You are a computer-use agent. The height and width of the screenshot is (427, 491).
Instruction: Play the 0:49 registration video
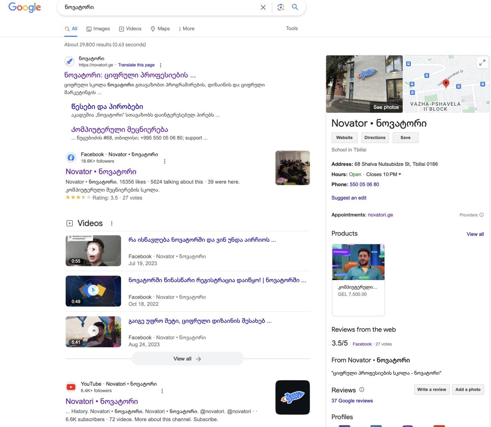(93, 291)
